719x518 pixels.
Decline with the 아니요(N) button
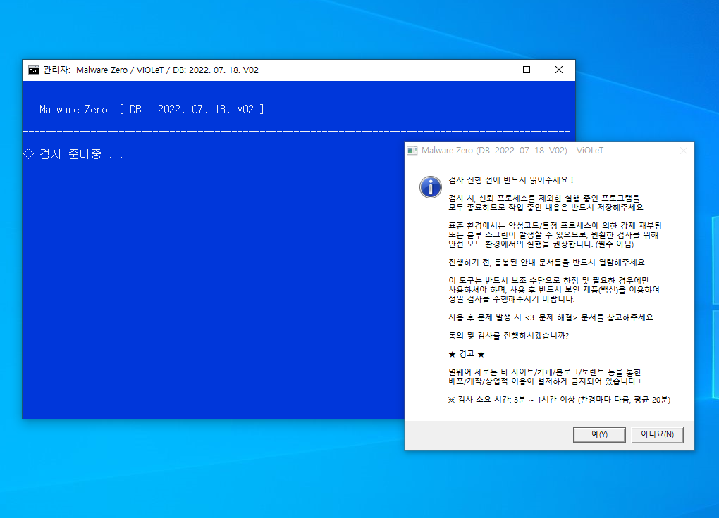[x=657, y=435]
